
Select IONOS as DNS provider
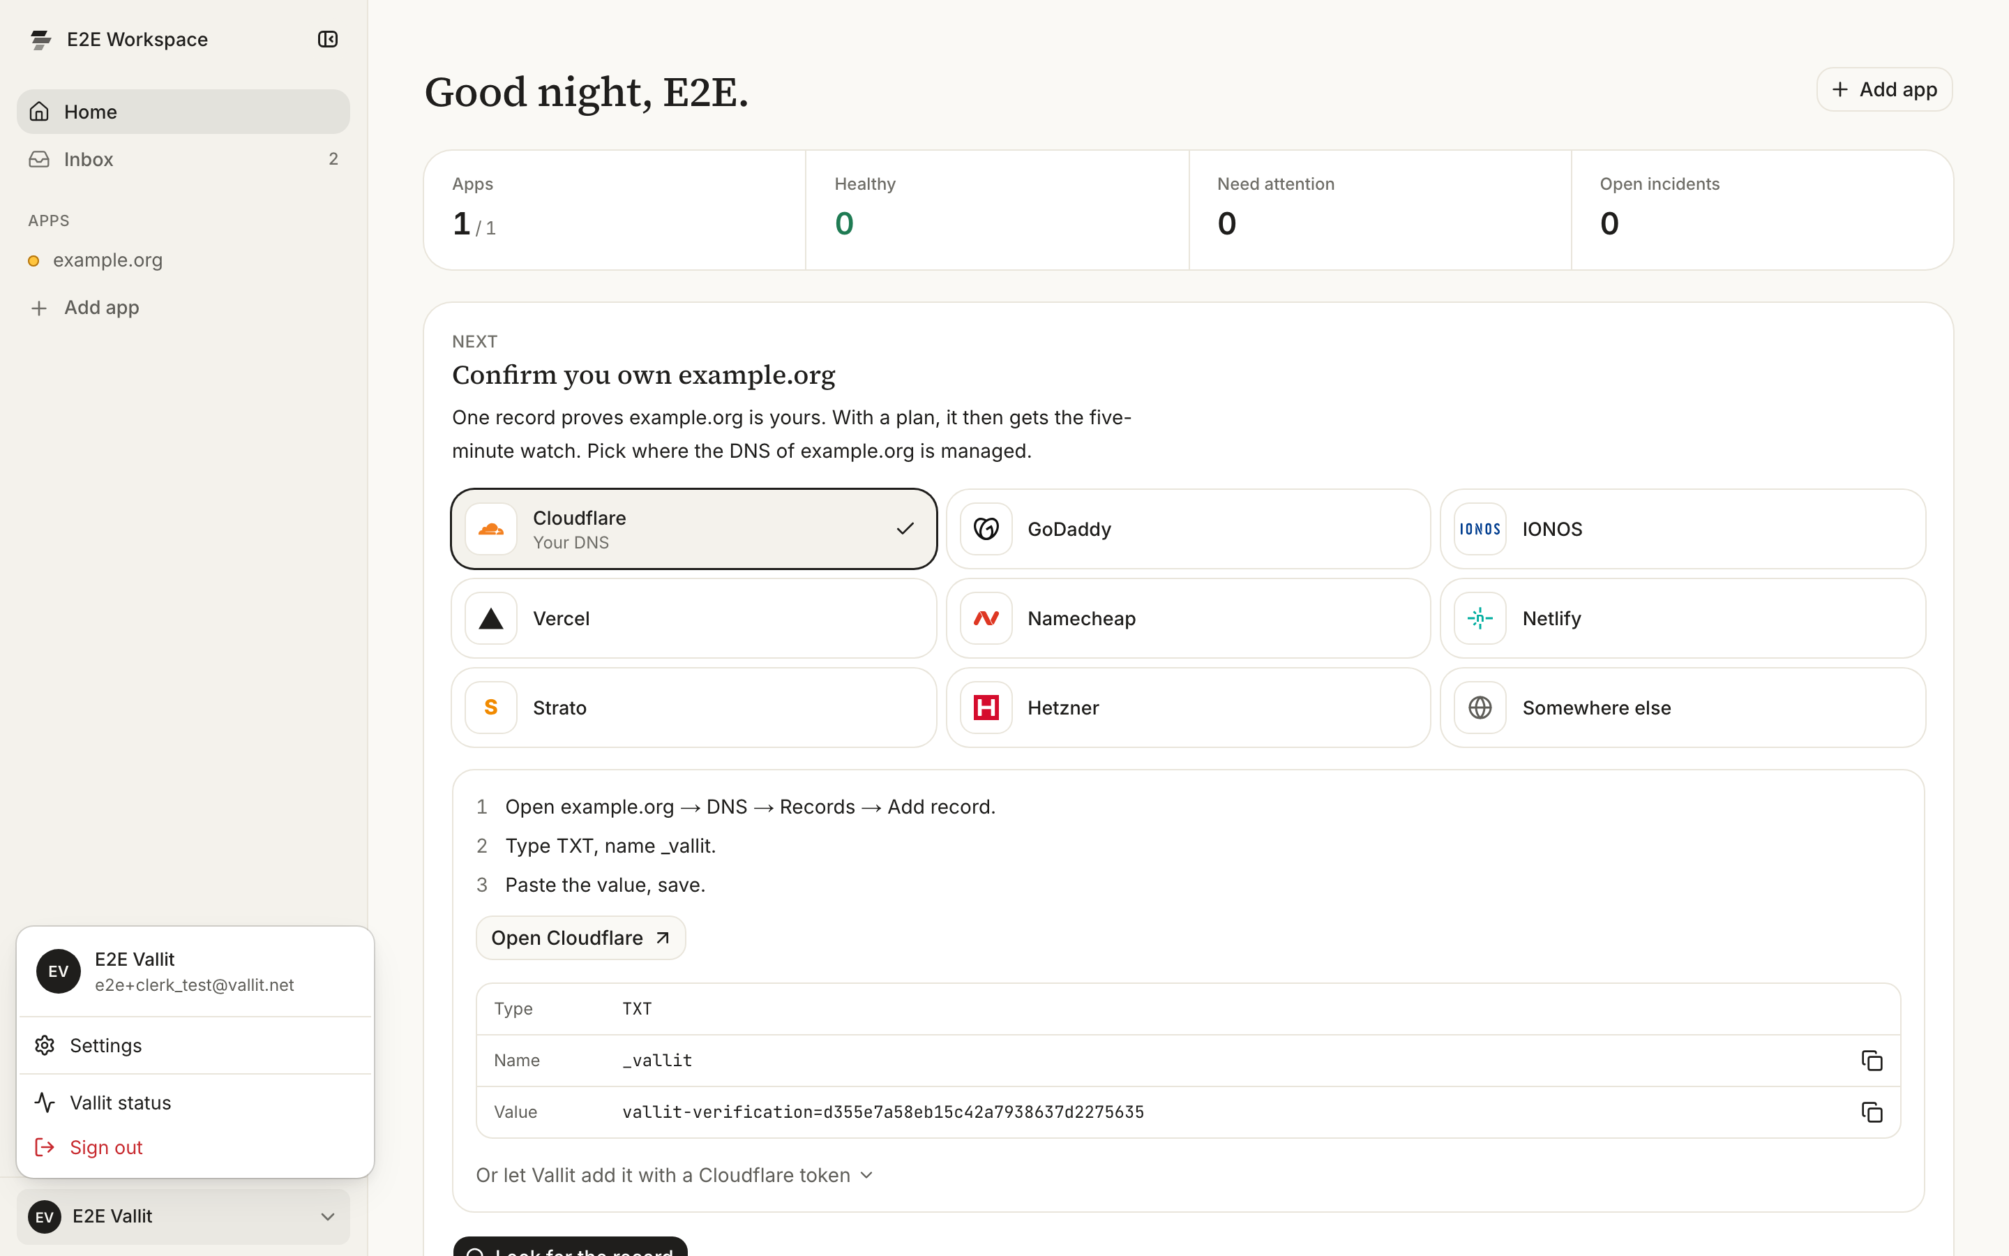1683,529
